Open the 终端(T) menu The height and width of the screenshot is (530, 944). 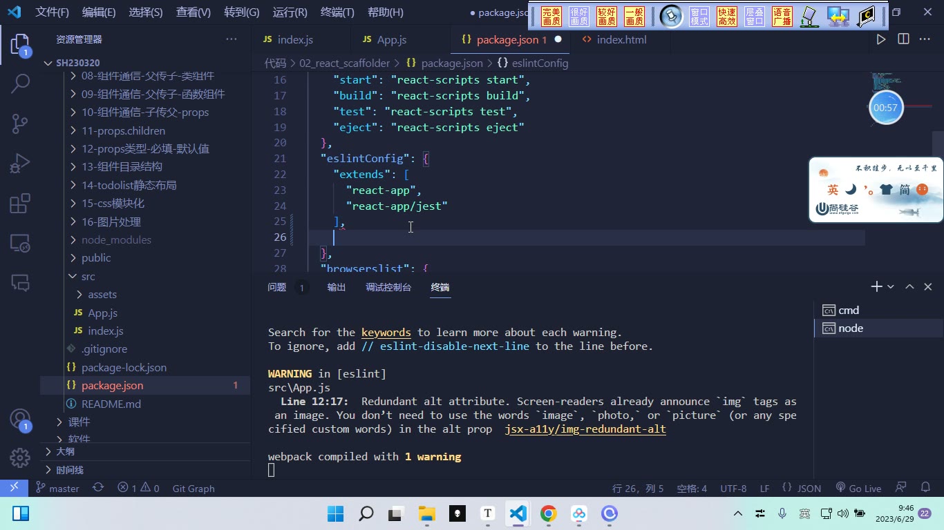(x=338, y=12)
